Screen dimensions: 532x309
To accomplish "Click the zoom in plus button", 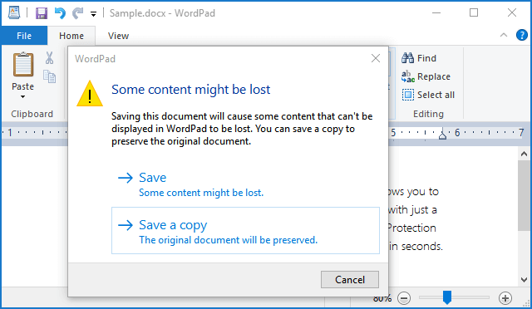I will [505, 298].
